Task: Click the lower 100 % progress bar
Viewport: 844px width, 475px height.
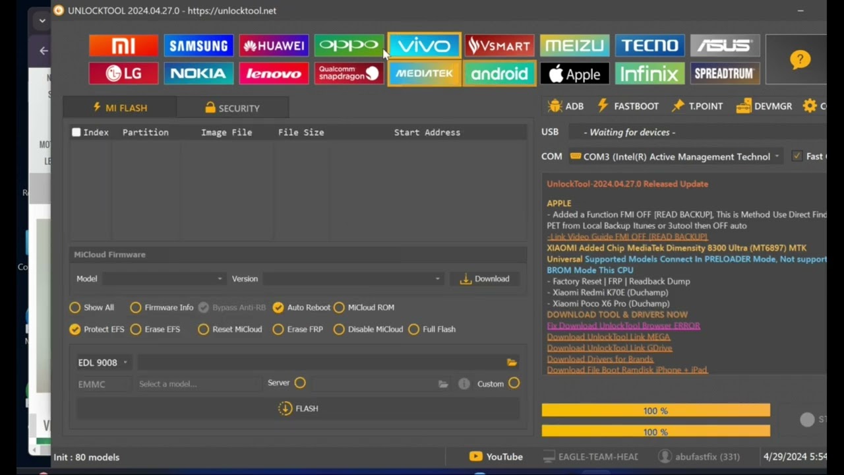Action: 655,431
